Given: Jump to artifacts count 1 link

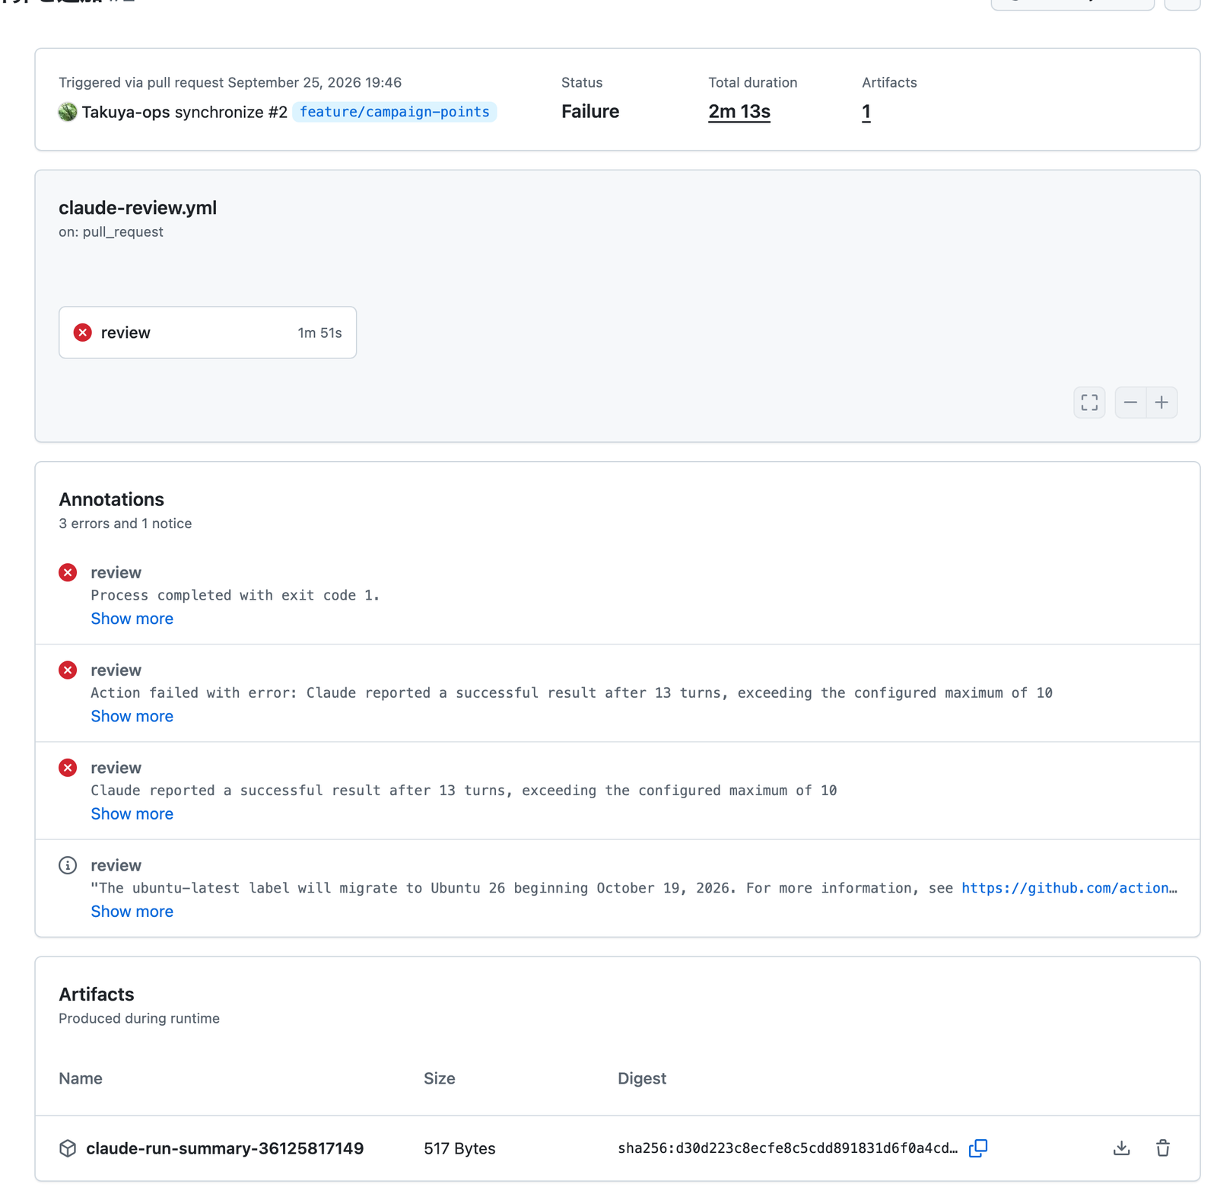Looking at the screenshot, I should pyautogui.click(x=866, y=112).
